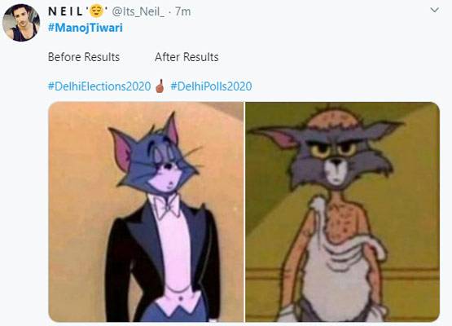
Task: Click the finger emoji between hashtags
Action: pyautogui.click(x=160, y=86)
